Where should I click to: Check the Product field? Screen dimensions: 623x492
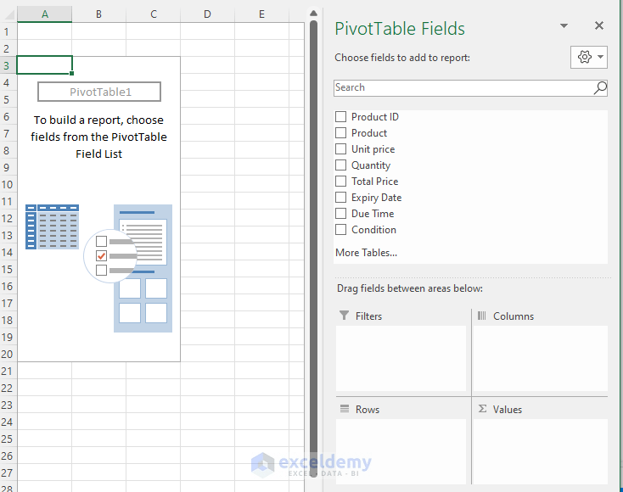pyautogui.click(x=340, y=132)
